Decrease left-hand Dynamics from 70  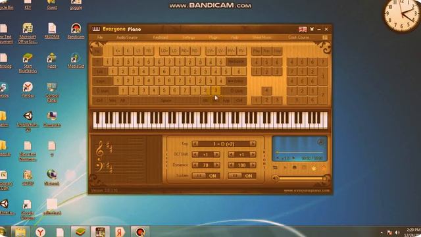[195, 165]
